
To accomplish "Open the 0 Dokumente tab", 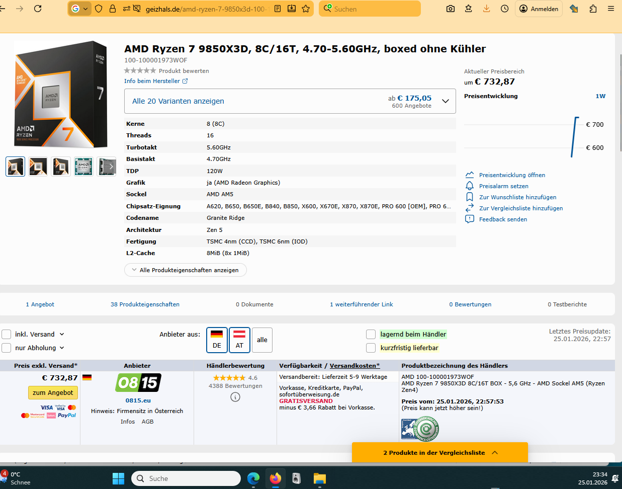I will click(x=254, y=304).
